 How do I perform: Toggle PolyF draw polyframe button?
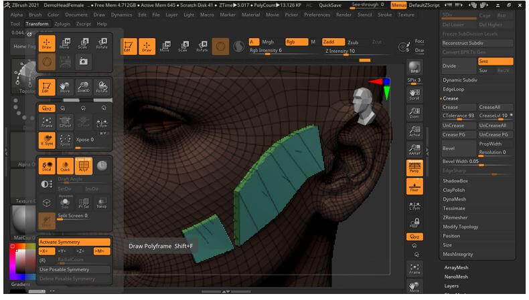point(83,165)
